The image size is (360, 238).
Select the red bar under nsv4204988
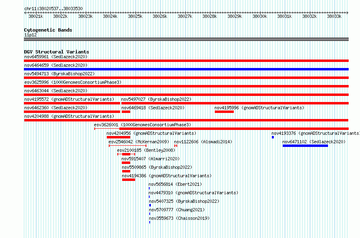(186, 120)
